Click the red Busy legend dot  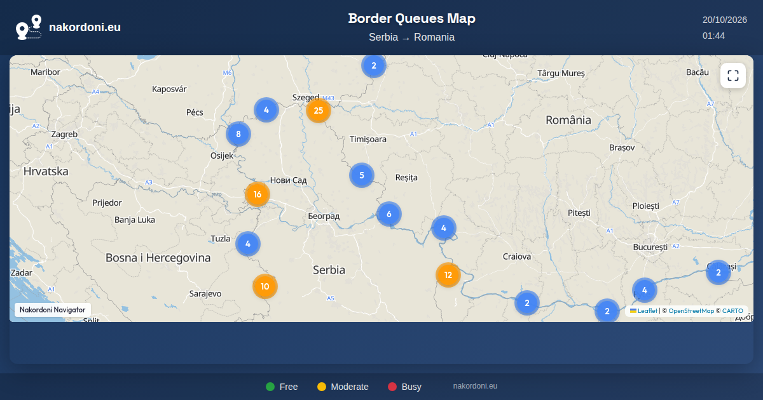[x=392, y=387]
